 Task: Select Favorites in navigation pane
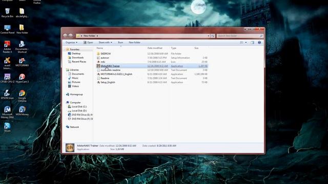[74, 50]
